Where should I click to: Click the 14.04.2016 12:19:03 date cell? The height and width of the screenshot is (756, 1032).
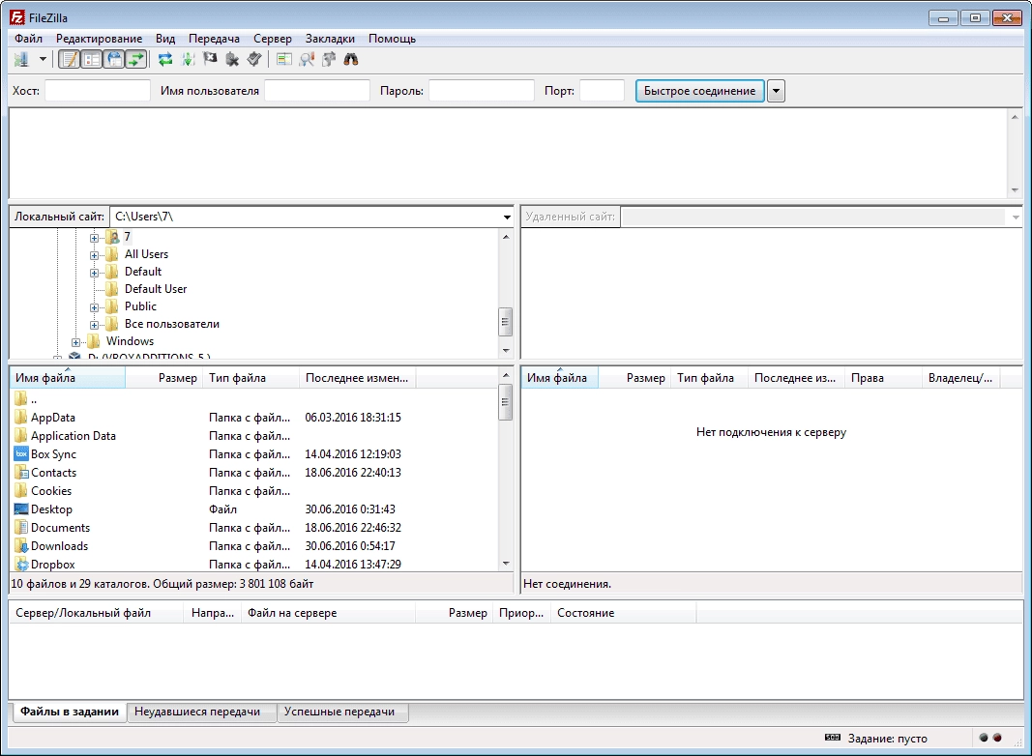click(353, 454)
